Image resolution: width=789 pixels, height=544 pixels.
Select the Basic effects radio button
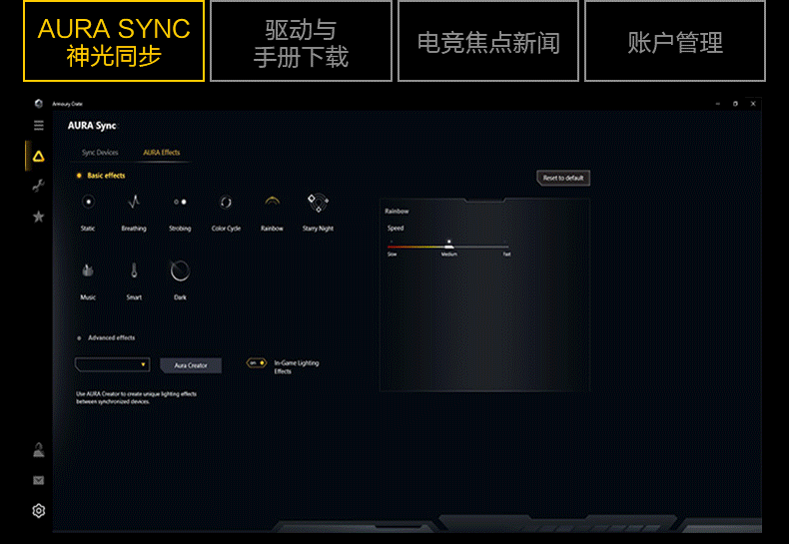pos(79,176)
